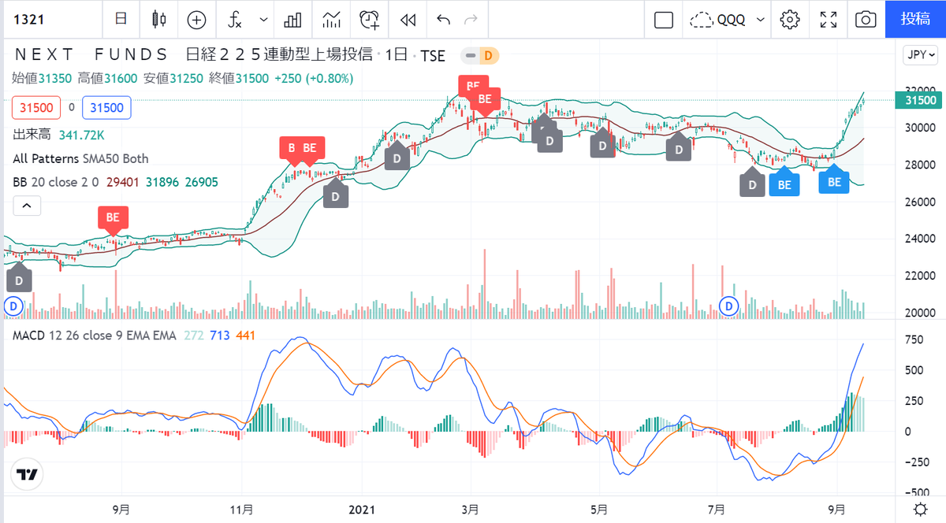Click the red BE pattern label near 9月
The image size is (946, 523).
pos(113,217)
